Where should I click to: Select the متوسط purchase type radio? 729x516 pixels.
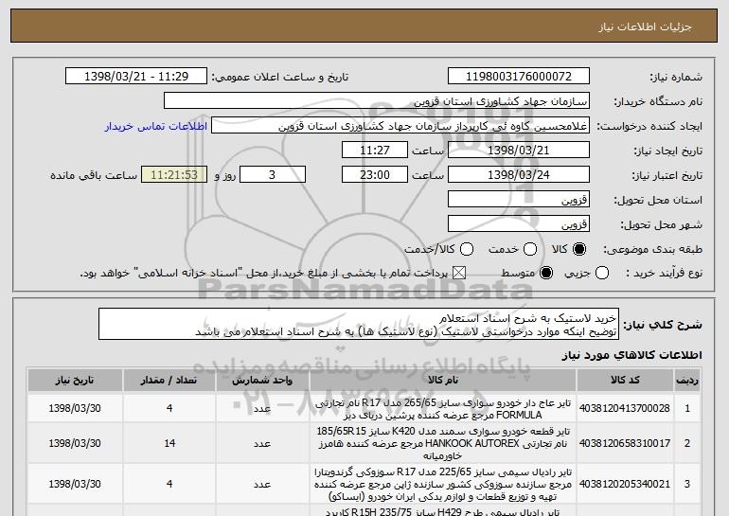(x=546, y=273)
